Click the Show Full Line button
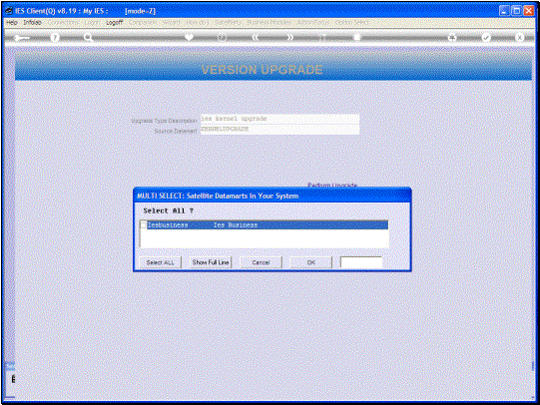Viewport: 540px width, 405px height. [x=211, y=262]
